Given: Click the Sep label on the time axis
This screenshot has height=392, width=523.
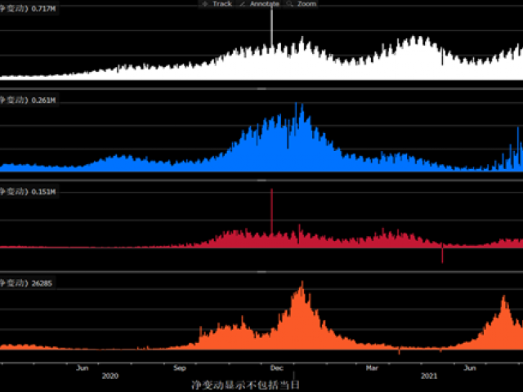Looking at the screenshot, I should (x=179, y=367).
